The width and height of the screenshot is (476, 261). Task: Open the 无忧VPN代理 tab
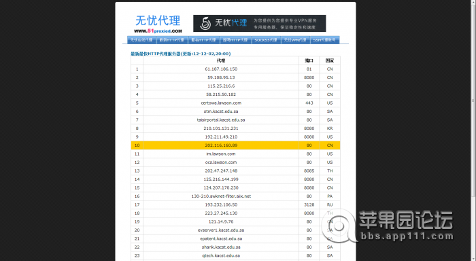(x=295, y=40)
